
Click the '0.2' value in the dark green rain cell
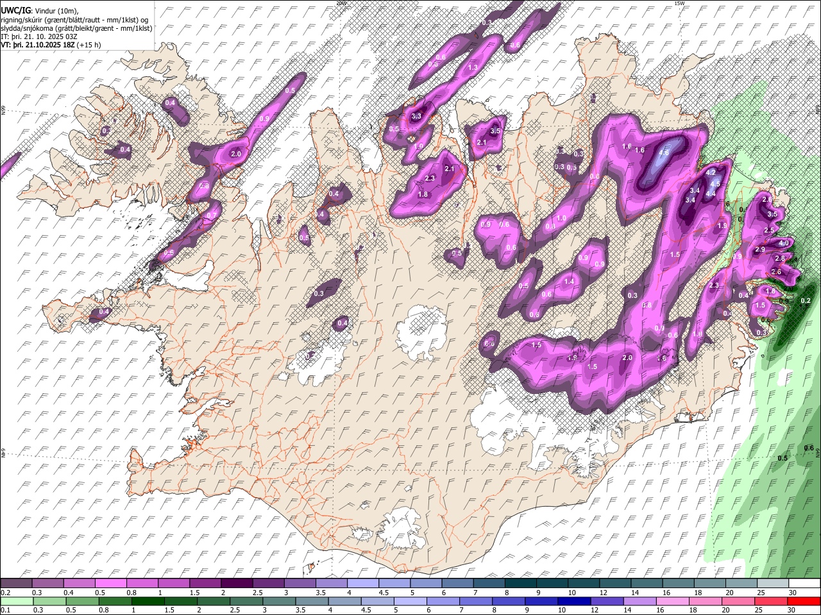pyautogui.click(x=806, y=301)
